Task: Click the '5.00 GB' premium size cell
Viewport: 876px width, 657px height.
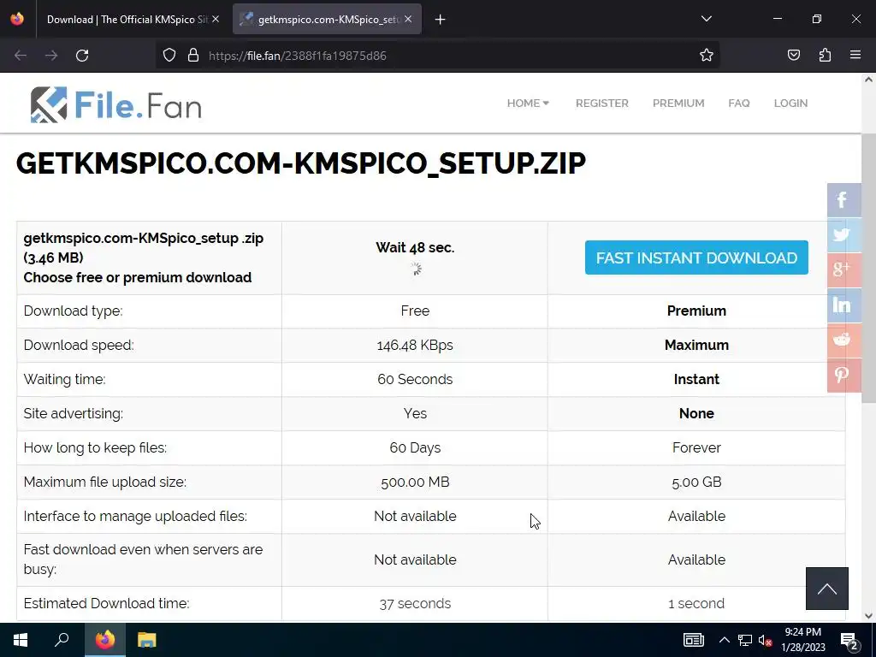Action: tap(696, 482)
